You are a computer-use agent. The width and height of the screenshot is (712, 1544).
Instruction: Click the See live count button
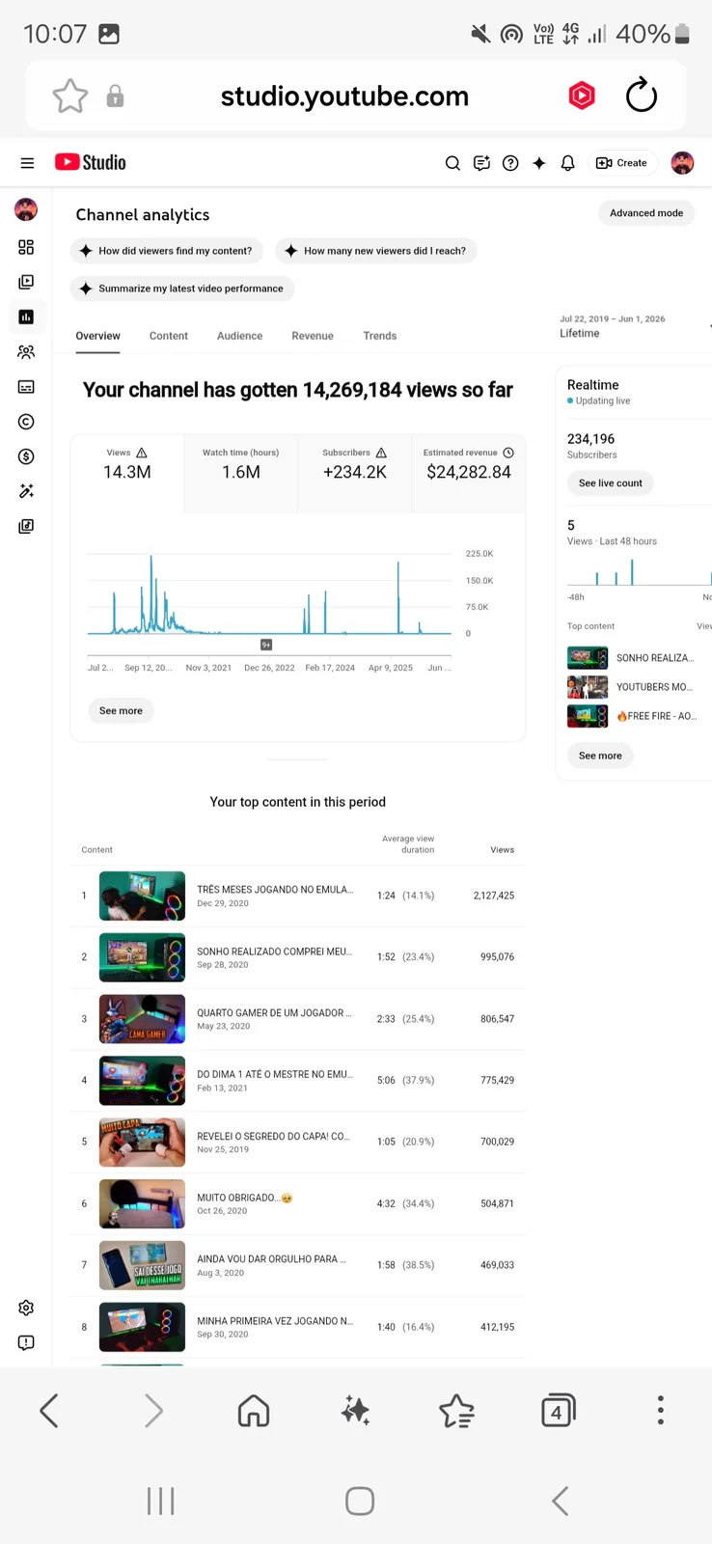point(610,483)
